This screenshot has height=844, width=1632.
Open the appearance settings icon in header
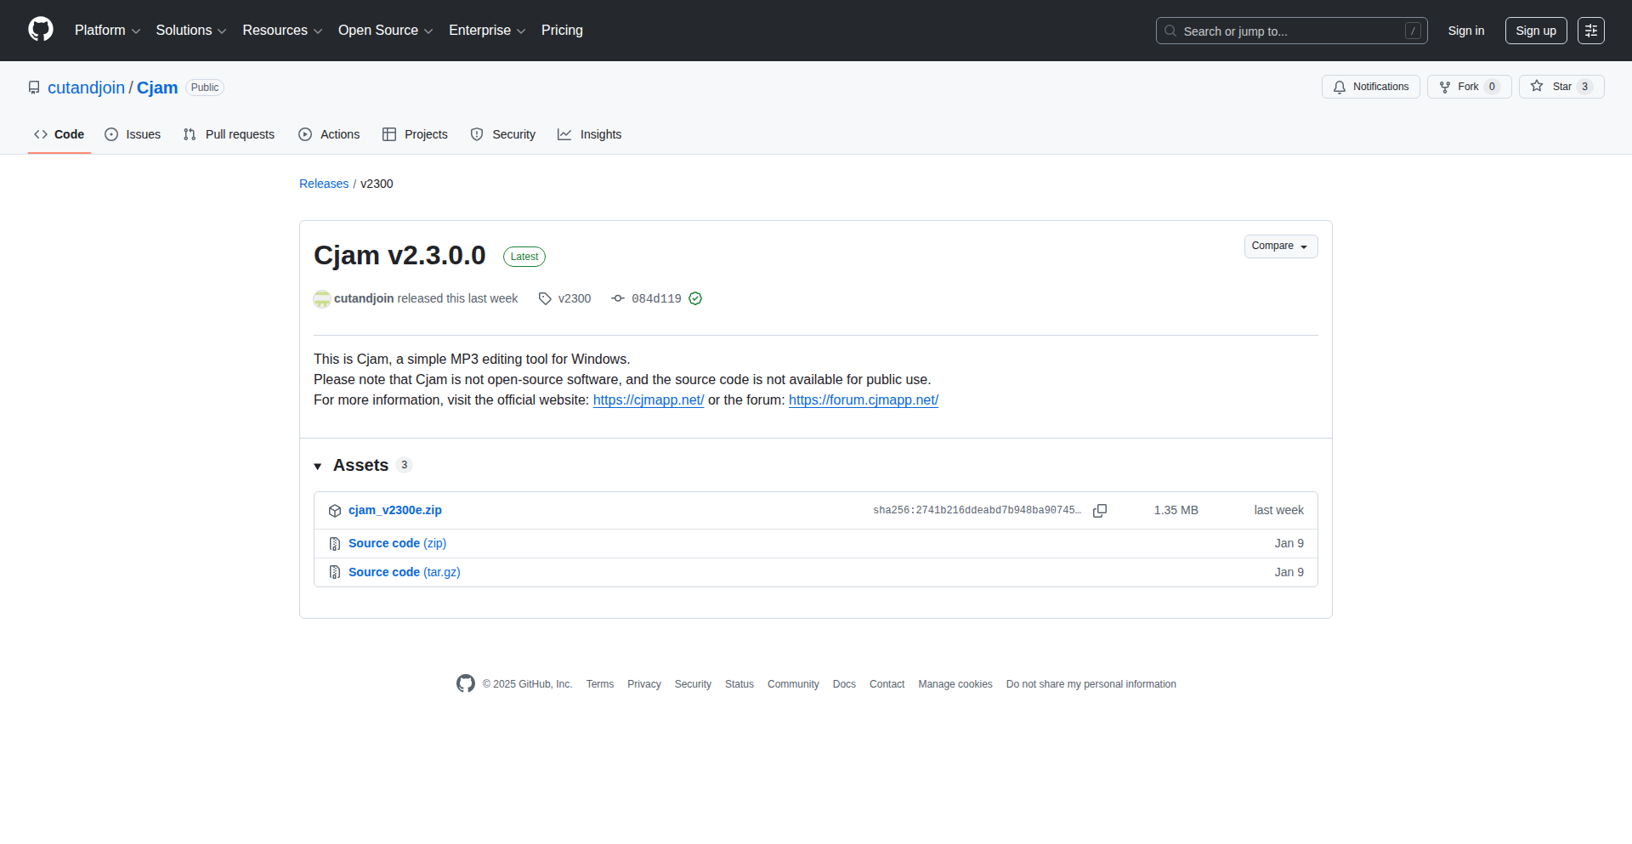click(1590, 31)
